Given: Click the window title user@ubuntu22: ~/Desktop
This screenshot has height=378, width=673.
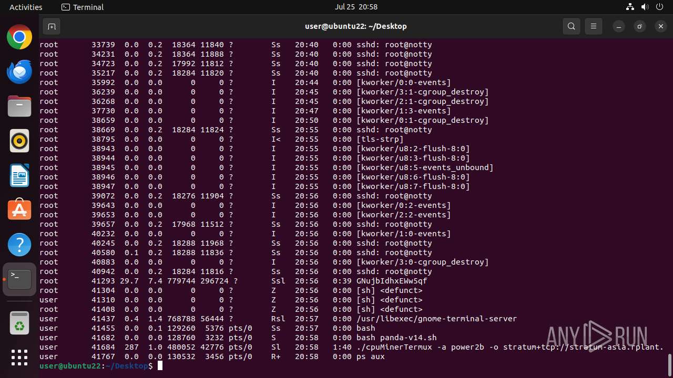Looking at the screenshot, I should (x=356, y=26).
